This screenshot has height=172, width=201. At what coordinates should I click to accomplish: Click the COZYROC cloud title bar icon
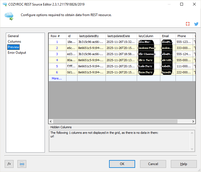[5, 4]
